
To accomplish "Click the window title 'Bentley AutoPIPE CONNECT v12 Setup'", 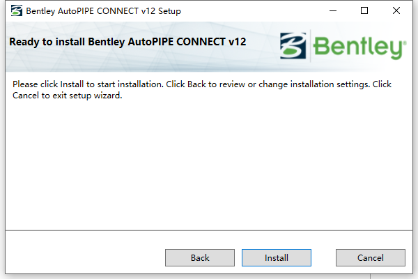I will click(x=103, y=11).
